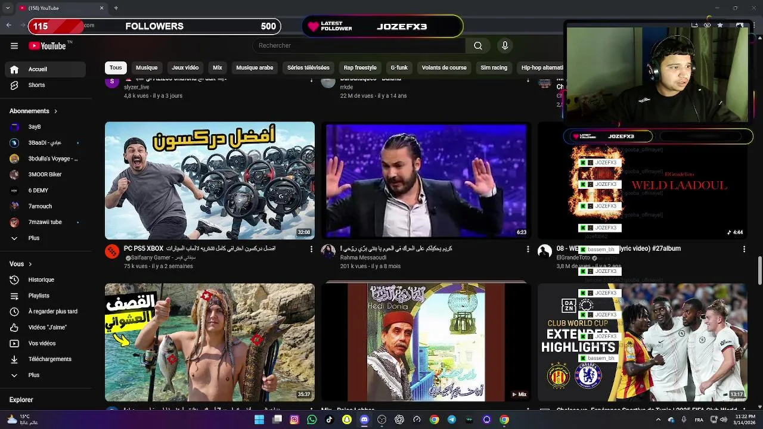This screenshot has width=763, height=429.
Task: Select the Musique filter chip
Action: coord(147,68)
